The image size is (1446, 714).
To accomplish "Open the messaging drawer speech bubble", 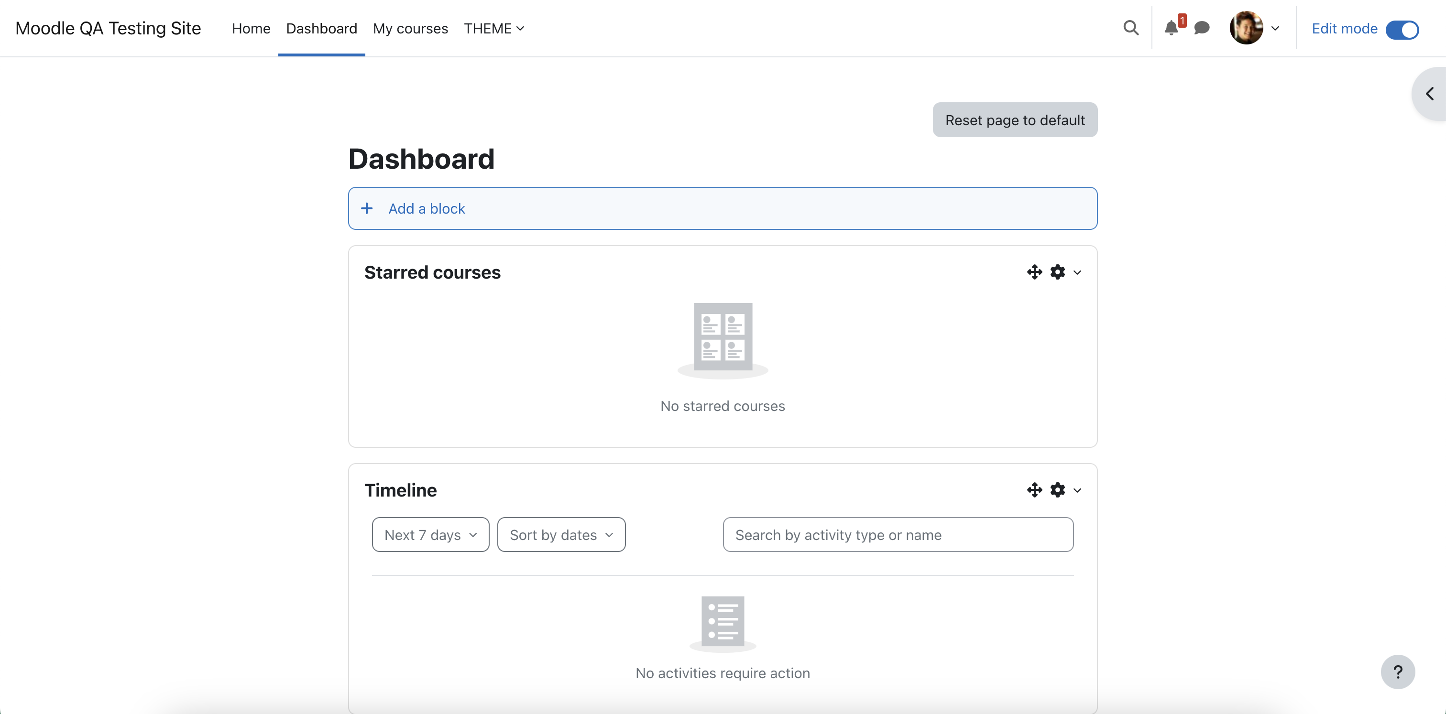I will coord(1201,28).
